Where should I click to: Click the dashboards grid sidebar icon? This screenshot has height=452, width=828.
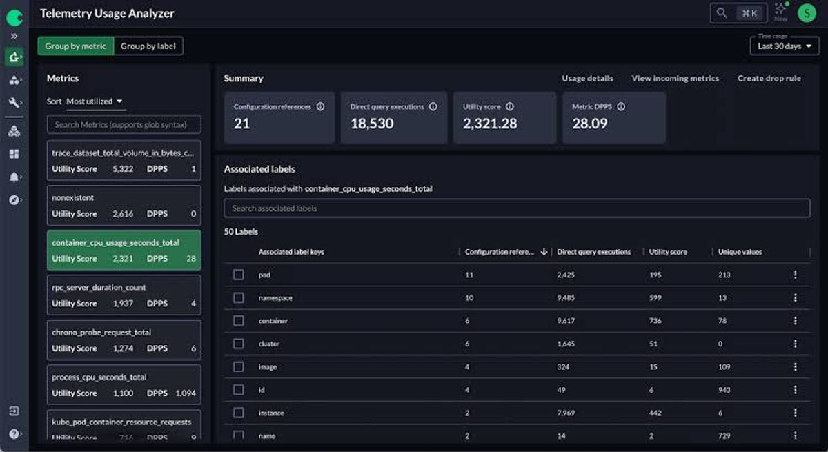tap(14, 154)
